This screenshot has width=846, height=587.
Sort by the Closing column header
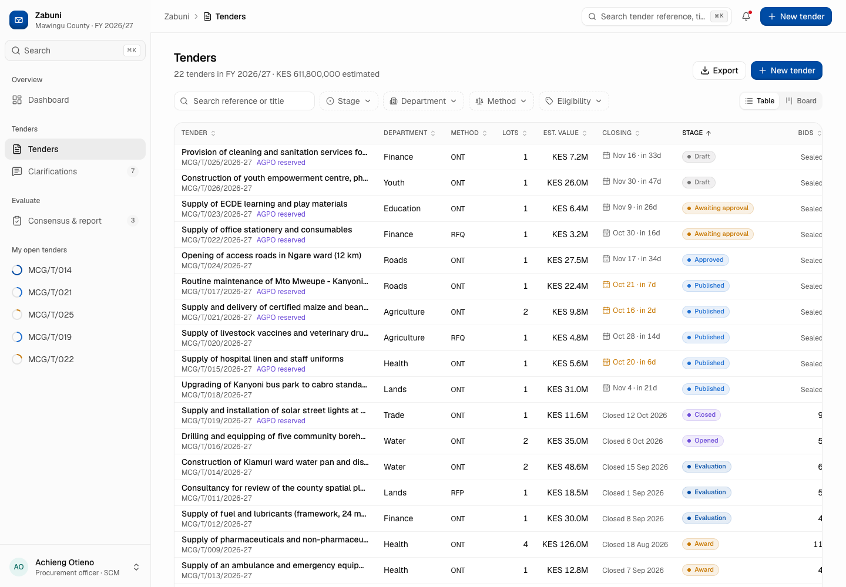pyautogui.click(x=621, y=133)
